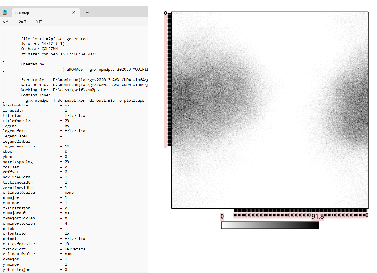The height and width of the screenshot is (273, 377).
Task: Click the 'Command line:' comment line
Action: [x=36, y=95]
